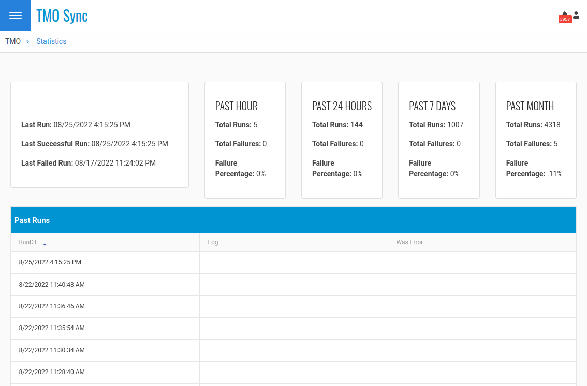This screenshot has width=587, height=386.
Task: Go to TMO in the breadcrumb
Action: [x=13, y=41]
